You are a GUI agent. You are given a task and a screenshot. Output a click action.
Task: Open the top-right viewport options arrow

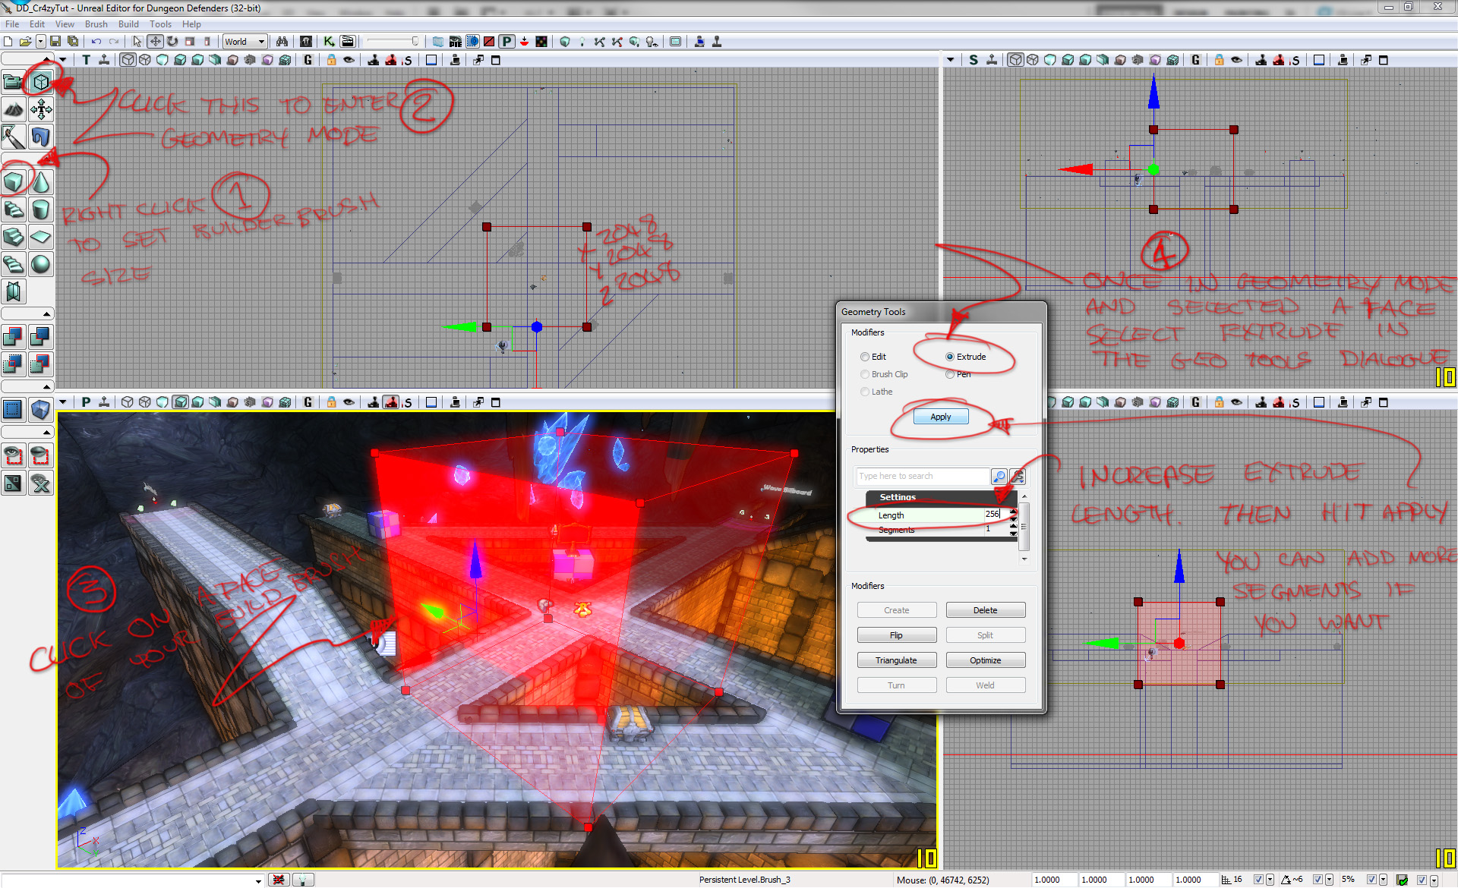(951, 60)
